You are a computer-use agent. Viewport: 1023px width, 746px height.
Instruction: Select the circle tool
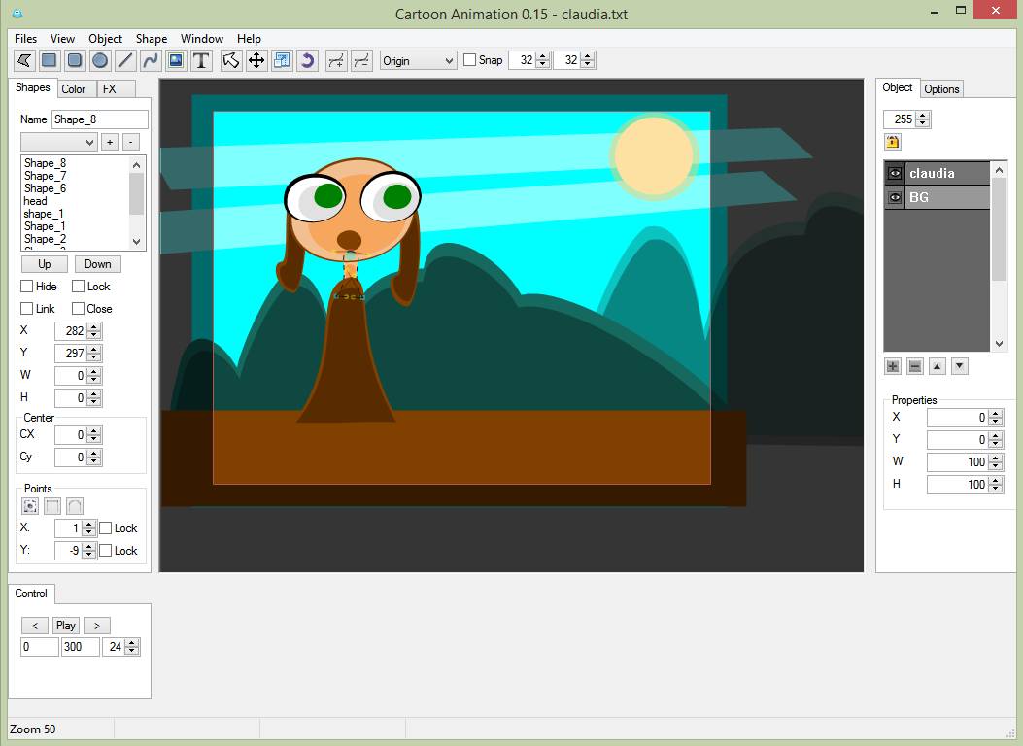100,60
